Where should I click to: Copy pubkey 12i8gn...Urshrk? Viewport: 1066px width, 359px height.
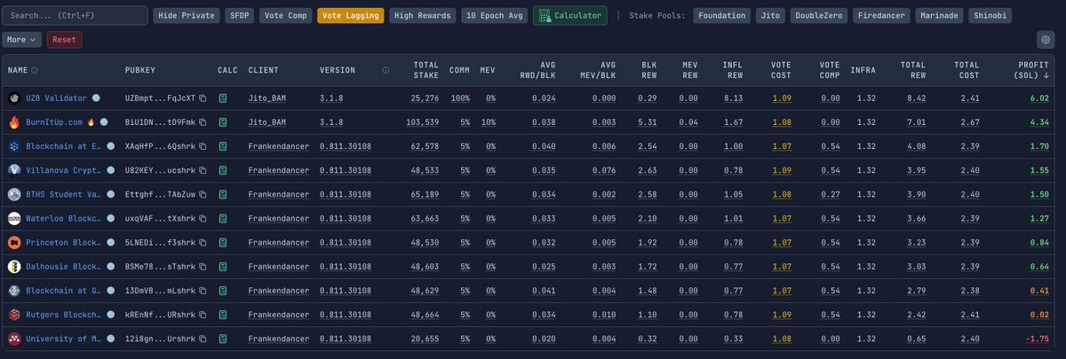203,338
